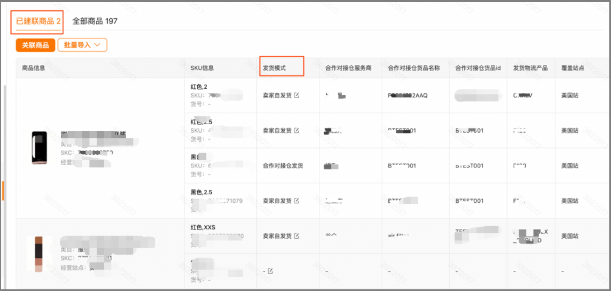
Task: Open the 批量导入 dropdown
Action: (82, 45)
